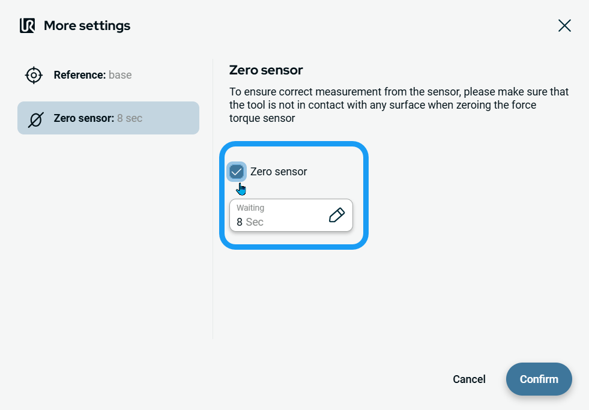Click the Universal Robots logo icon
Image resolution: width=589 pixels, height=410 pixels.
click(27, 26)
